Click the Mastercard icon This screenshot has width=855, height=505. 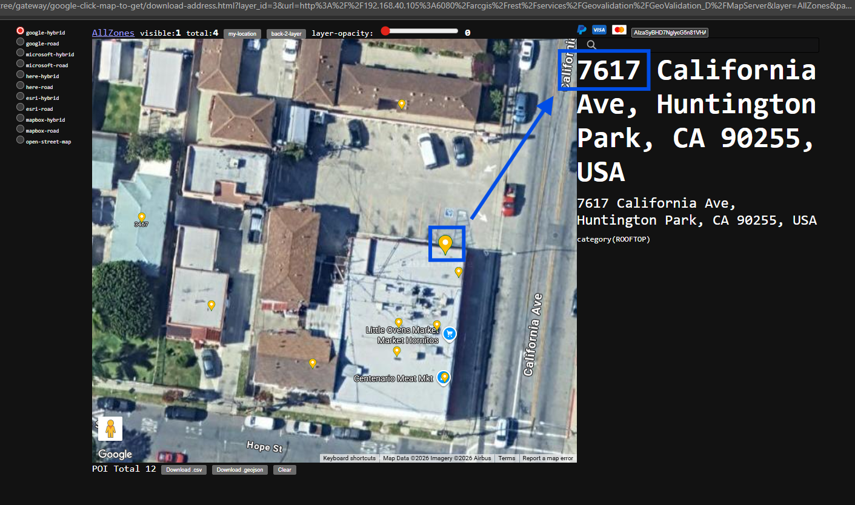point(619,30)
